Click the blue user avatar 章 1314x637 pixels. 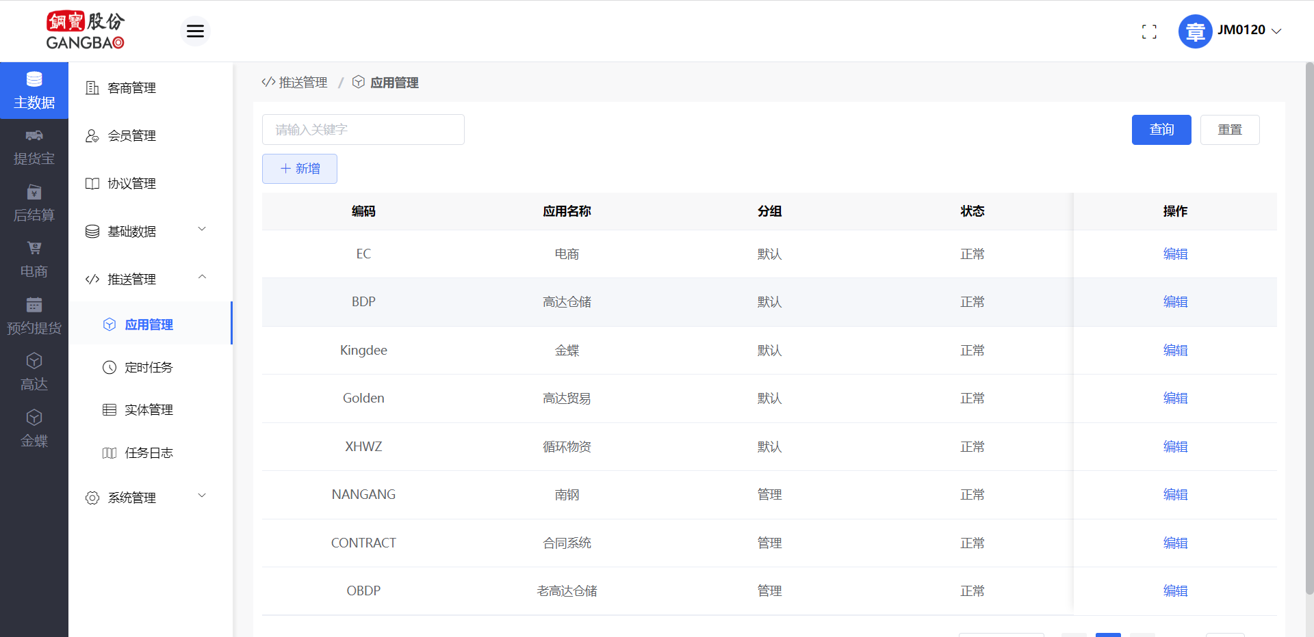tap(1195, 31)
